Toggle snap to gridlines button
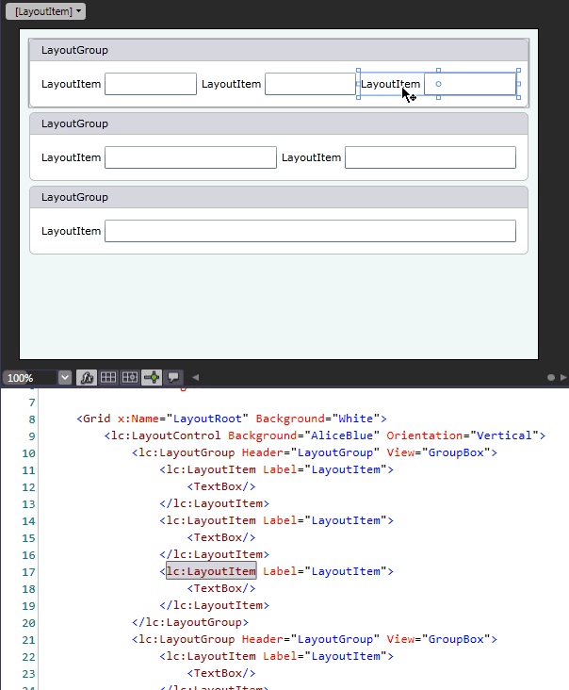The image size is (569, 690). [130, 377]
